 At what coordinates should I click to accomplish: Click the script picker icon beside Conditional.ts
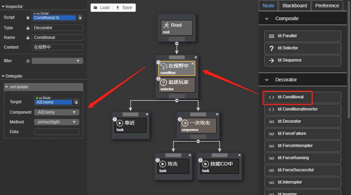click(80, 18)
